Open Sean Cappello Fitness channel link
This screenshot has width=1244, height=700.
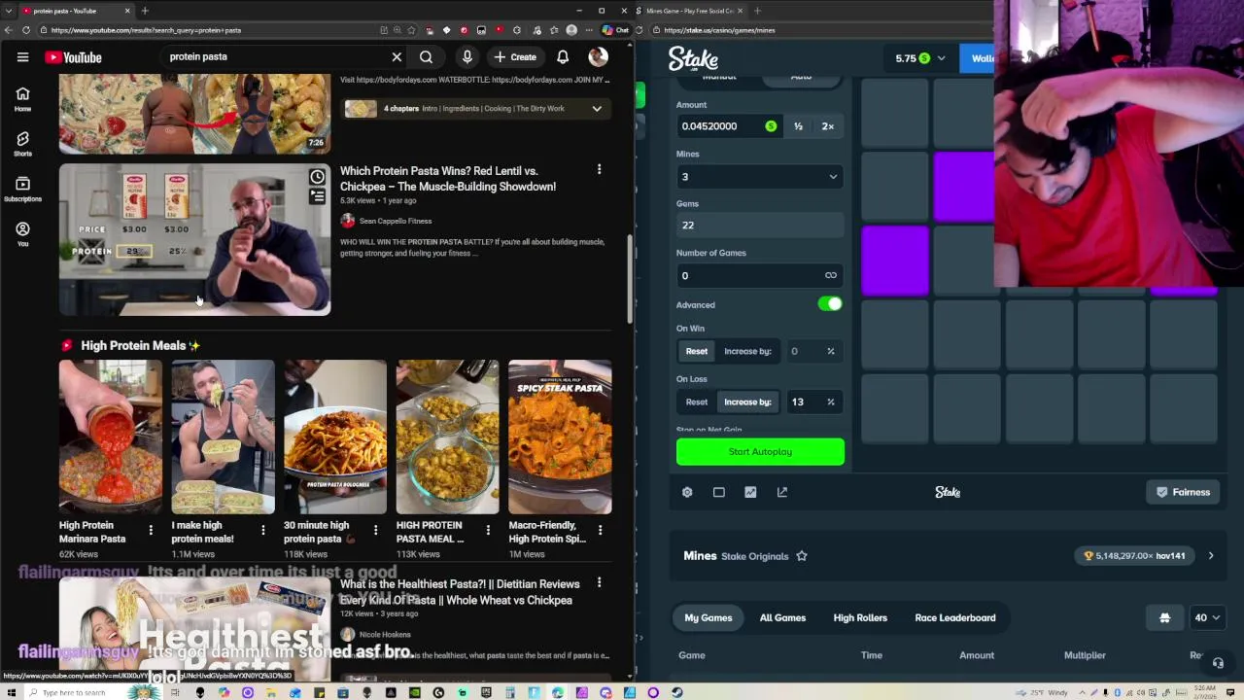point(395,221)
